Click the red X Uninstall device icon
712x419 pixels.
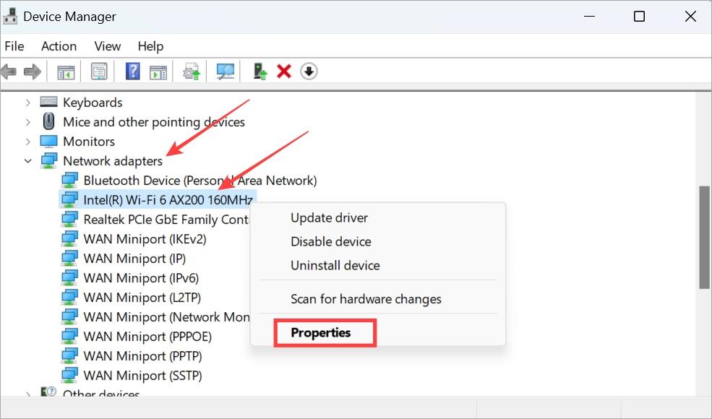tap(284, 72)
